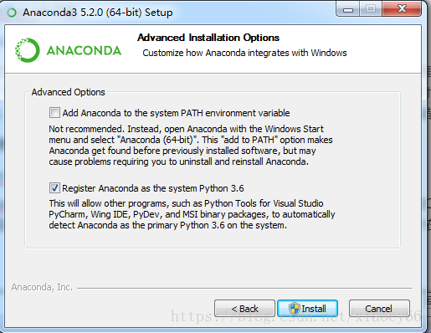Click 'Register Anaconda as the system Python 3.6' label
This screenshot has width=431, height=333.
pos(153,188)
